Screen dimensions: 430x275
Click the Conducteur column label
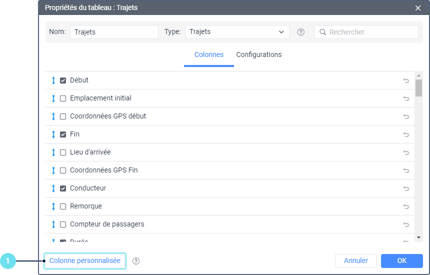88,188
